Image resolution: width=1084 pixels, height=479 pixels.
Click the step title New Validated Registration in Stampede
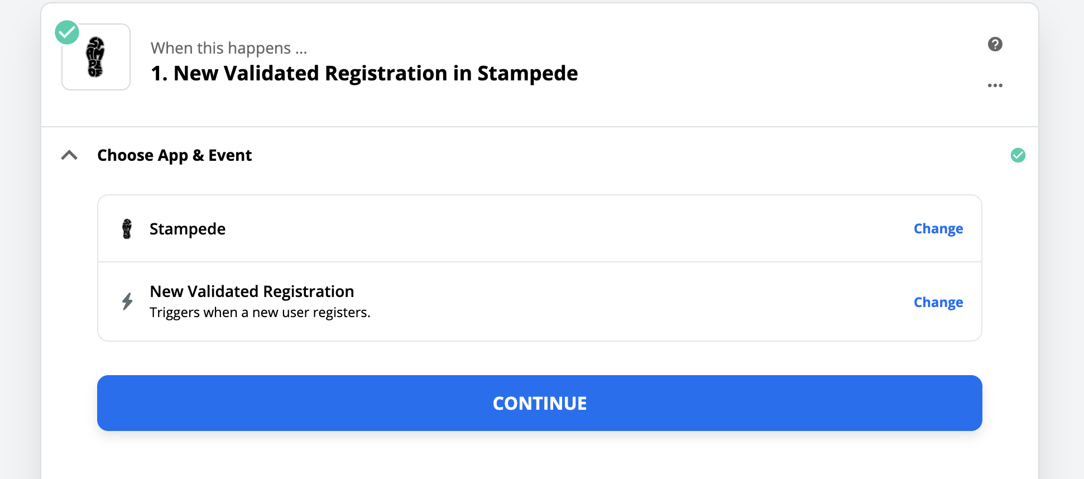coord(375,74)
